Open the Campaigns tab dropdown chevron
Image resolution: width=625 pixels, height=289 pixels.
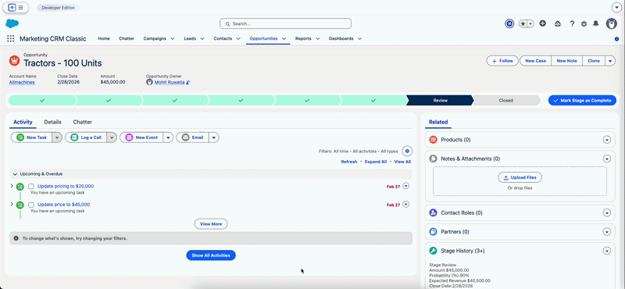point(172,39)
